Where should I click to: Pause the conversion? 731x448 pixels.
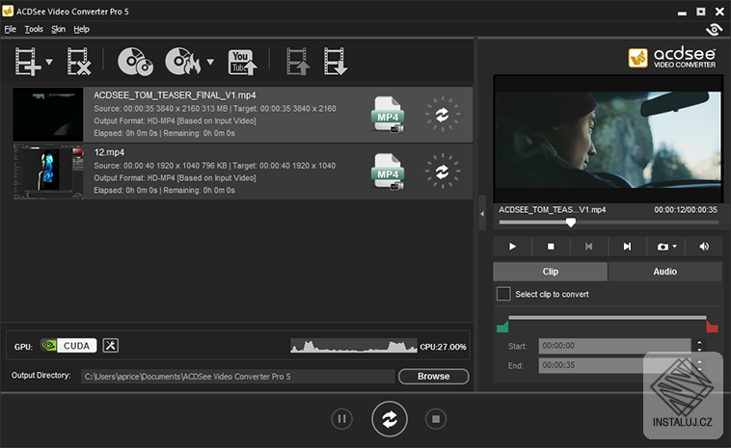[x=342, y=419]
